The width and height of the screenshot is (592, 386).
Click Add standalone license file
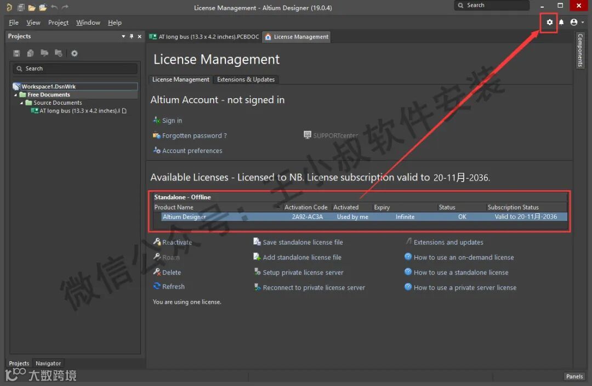coord(298,257)
